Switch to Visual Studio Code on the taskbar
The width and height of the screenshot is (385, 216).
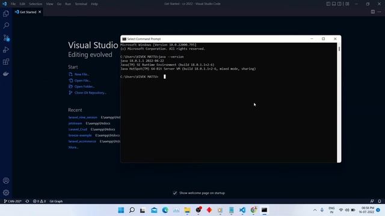click(x=242, y=210)
